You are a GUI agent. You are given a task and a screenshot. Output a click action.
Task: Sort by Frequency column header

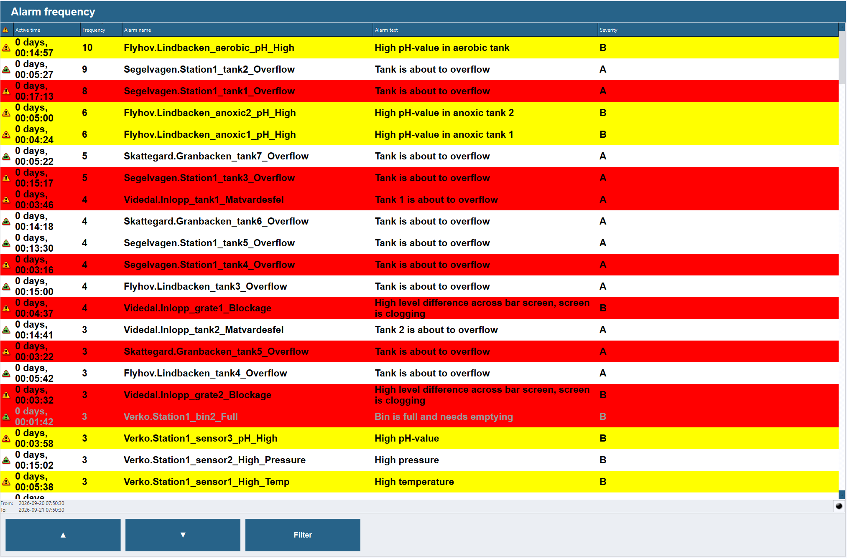(101, 30)
